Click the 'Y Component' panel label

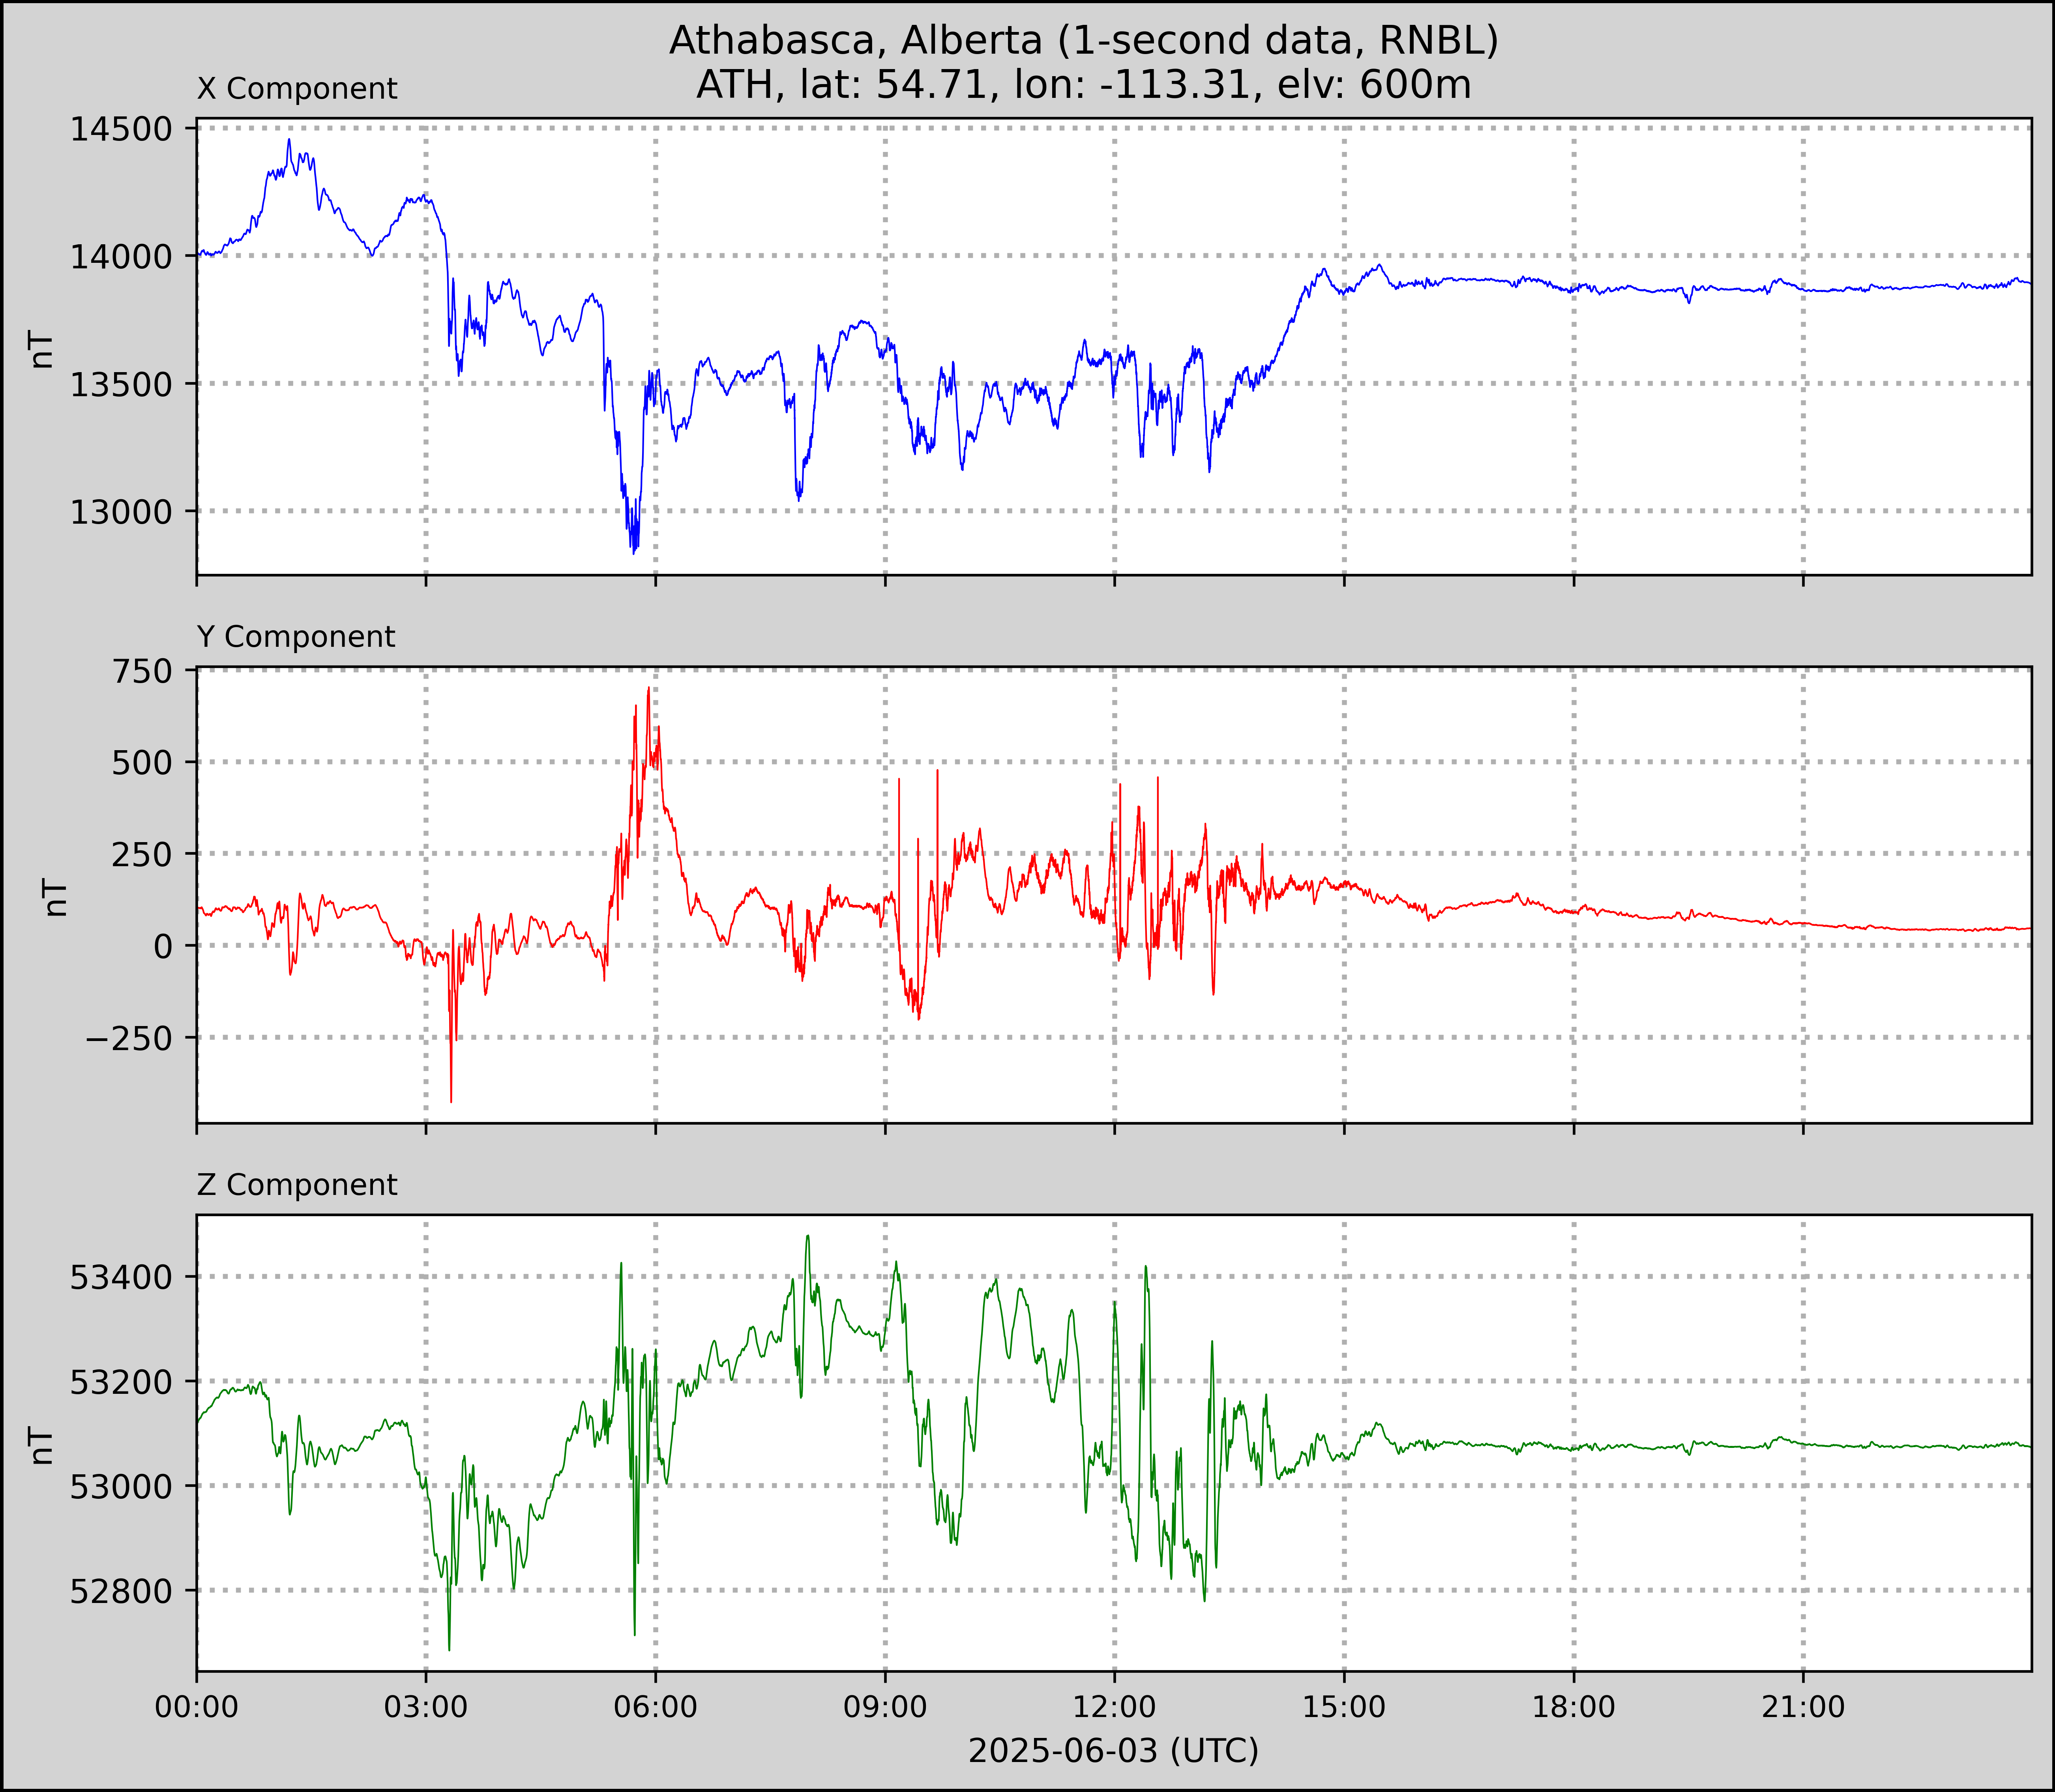pyautogui.click(x=296, y=637)
